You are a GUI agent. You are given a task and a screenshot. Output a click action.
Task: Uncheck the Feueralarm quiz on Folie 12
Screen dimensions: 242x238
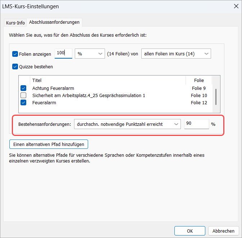point(23,102)
